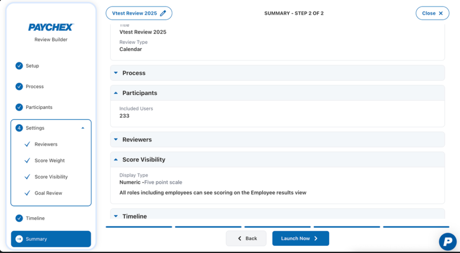Image resolution: width=460 pixels, height=253 pixels.
Task: Click the Settings step number 4 badge
Action: [19, 128]
